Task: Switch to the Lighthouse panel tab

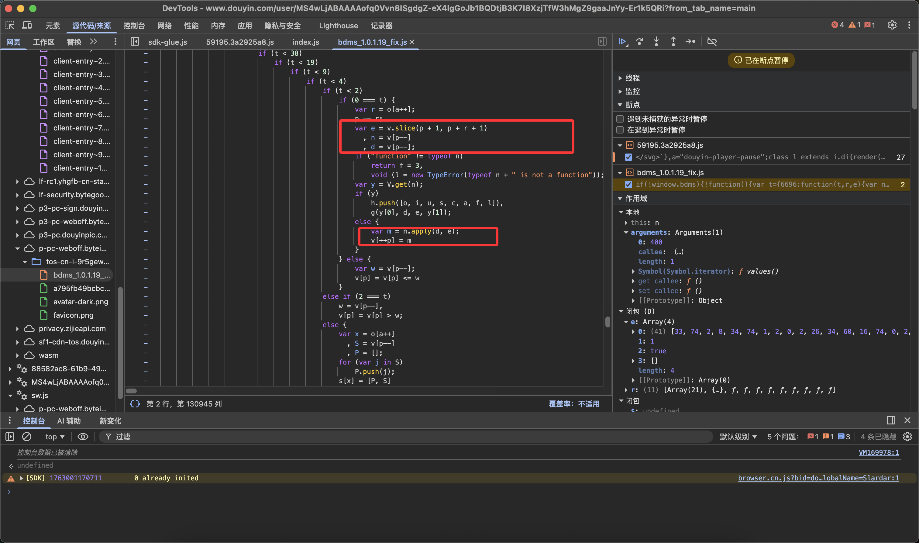Action: click(x=338, y=26)
